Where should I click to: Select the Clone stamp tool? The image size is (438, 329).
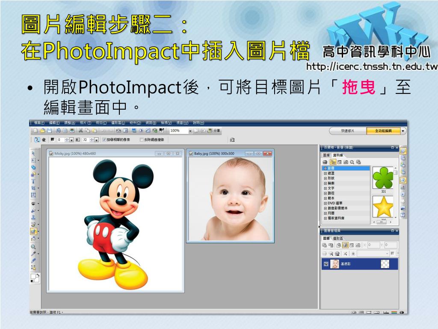33,217
